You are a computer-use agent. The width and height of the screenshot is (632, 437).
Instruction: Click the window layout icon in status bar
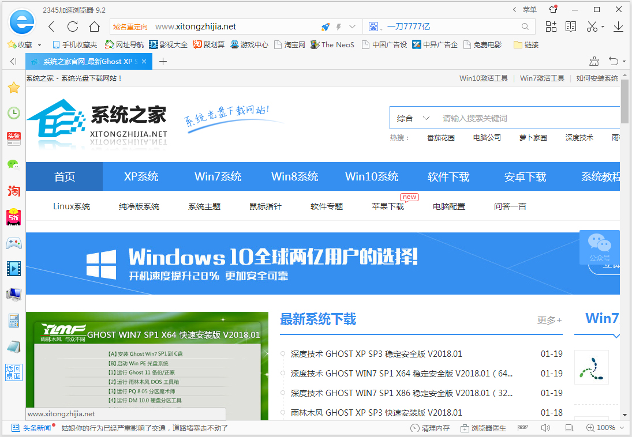pyautogui.click(x=569, y=428)
